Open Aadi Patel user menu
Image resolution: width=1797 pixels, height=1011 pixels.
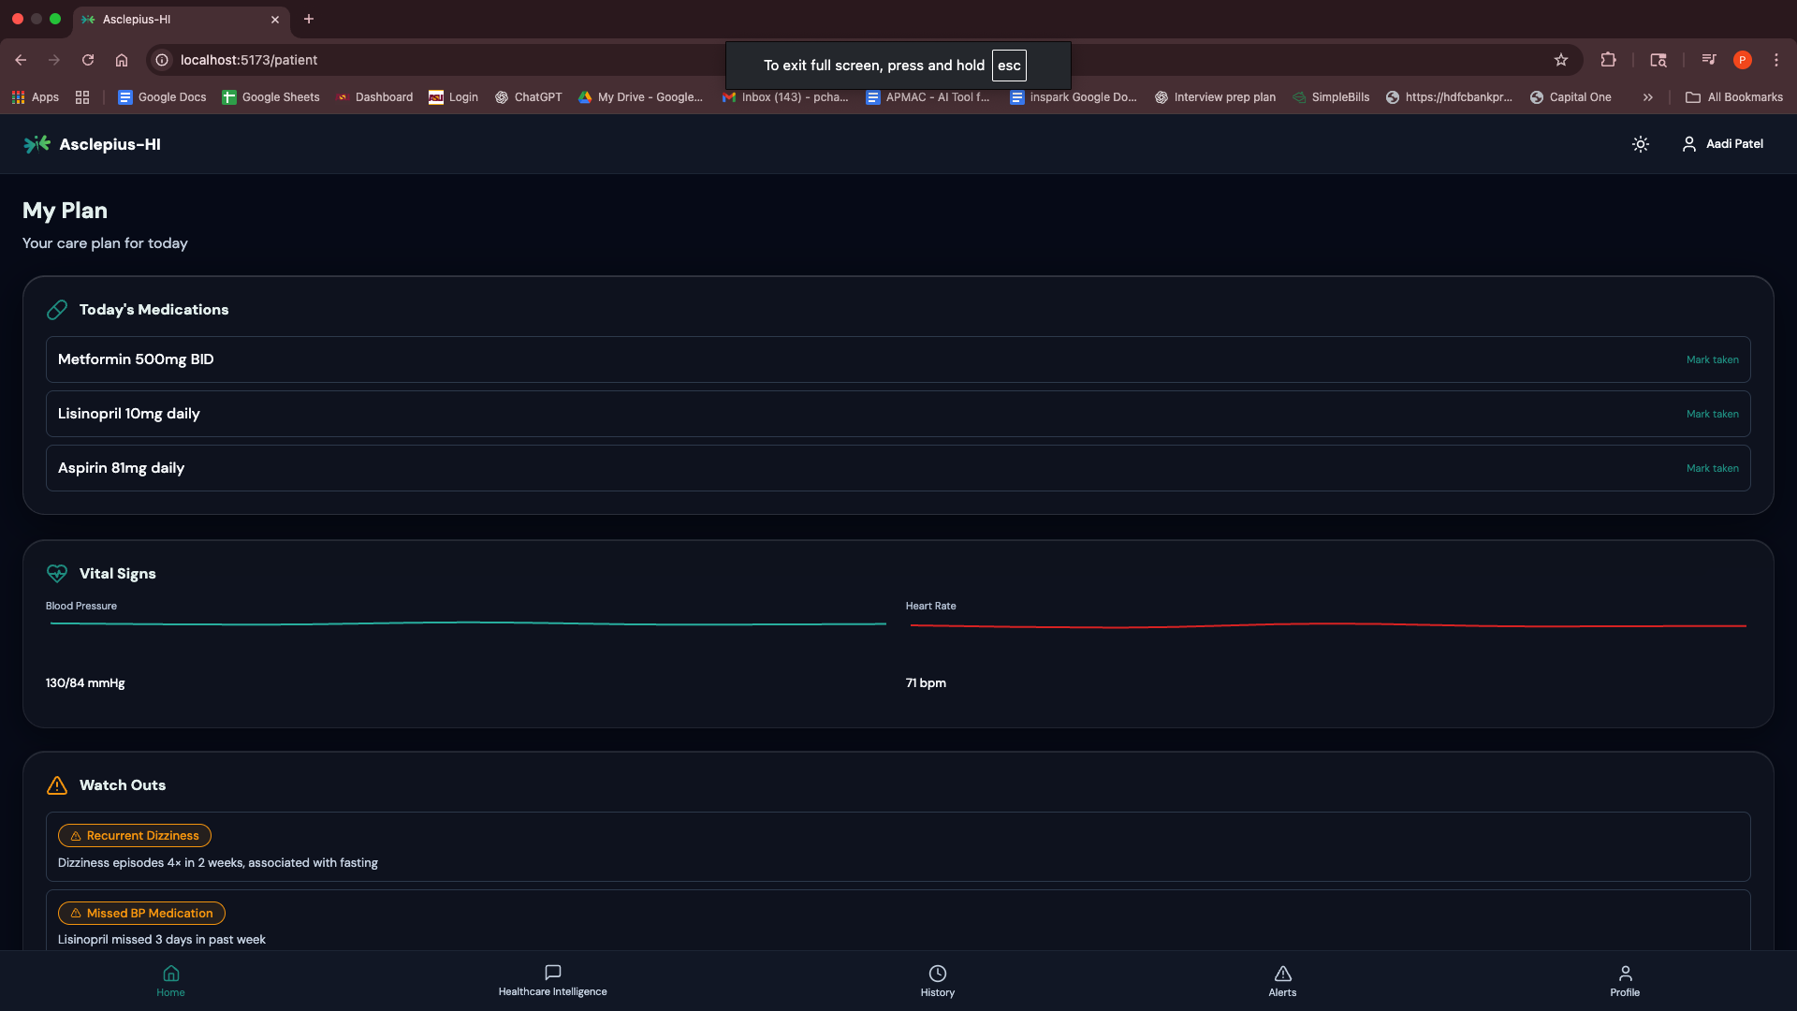[1722, 144]
